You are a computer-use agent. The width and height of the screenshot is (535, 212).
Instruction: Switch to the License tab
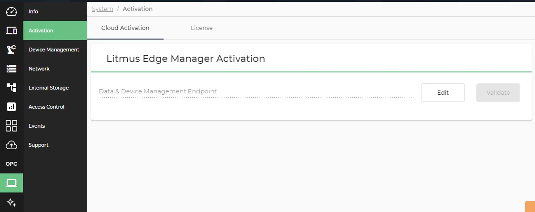202,28
